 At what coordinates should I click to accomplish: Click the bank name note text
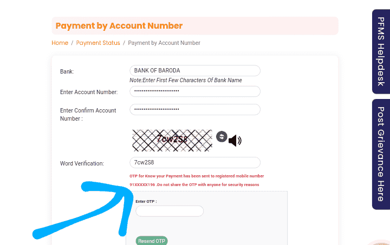[186, 80]
